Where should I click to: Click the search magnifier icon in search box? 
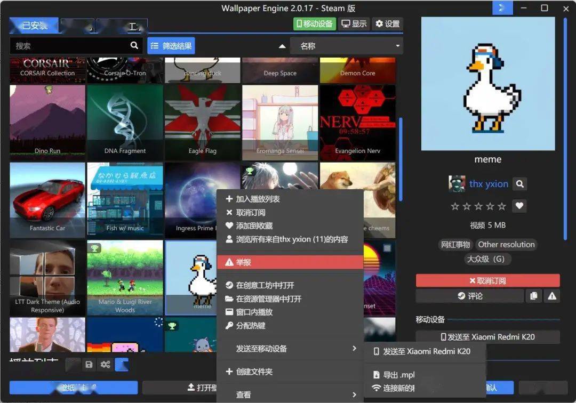pos(134,46)
